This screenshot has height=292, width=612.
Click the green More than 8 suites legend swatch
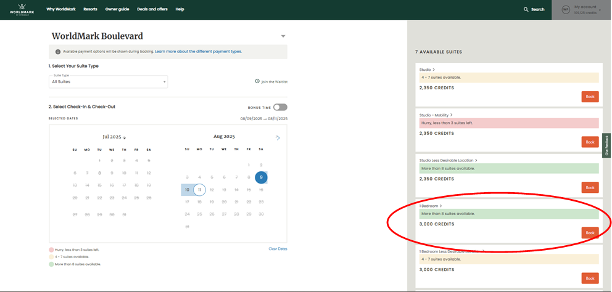pyautogui.click(x=52, y=264)
